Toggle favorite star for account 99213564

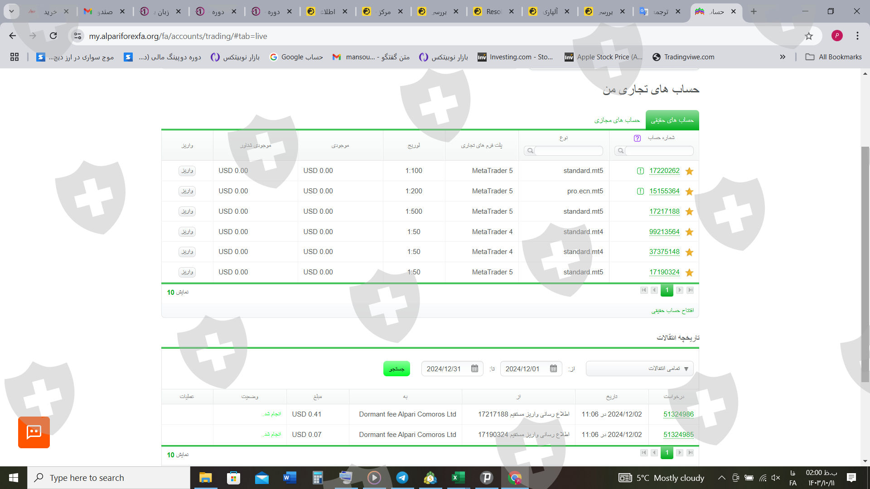(x=689, y=232)
